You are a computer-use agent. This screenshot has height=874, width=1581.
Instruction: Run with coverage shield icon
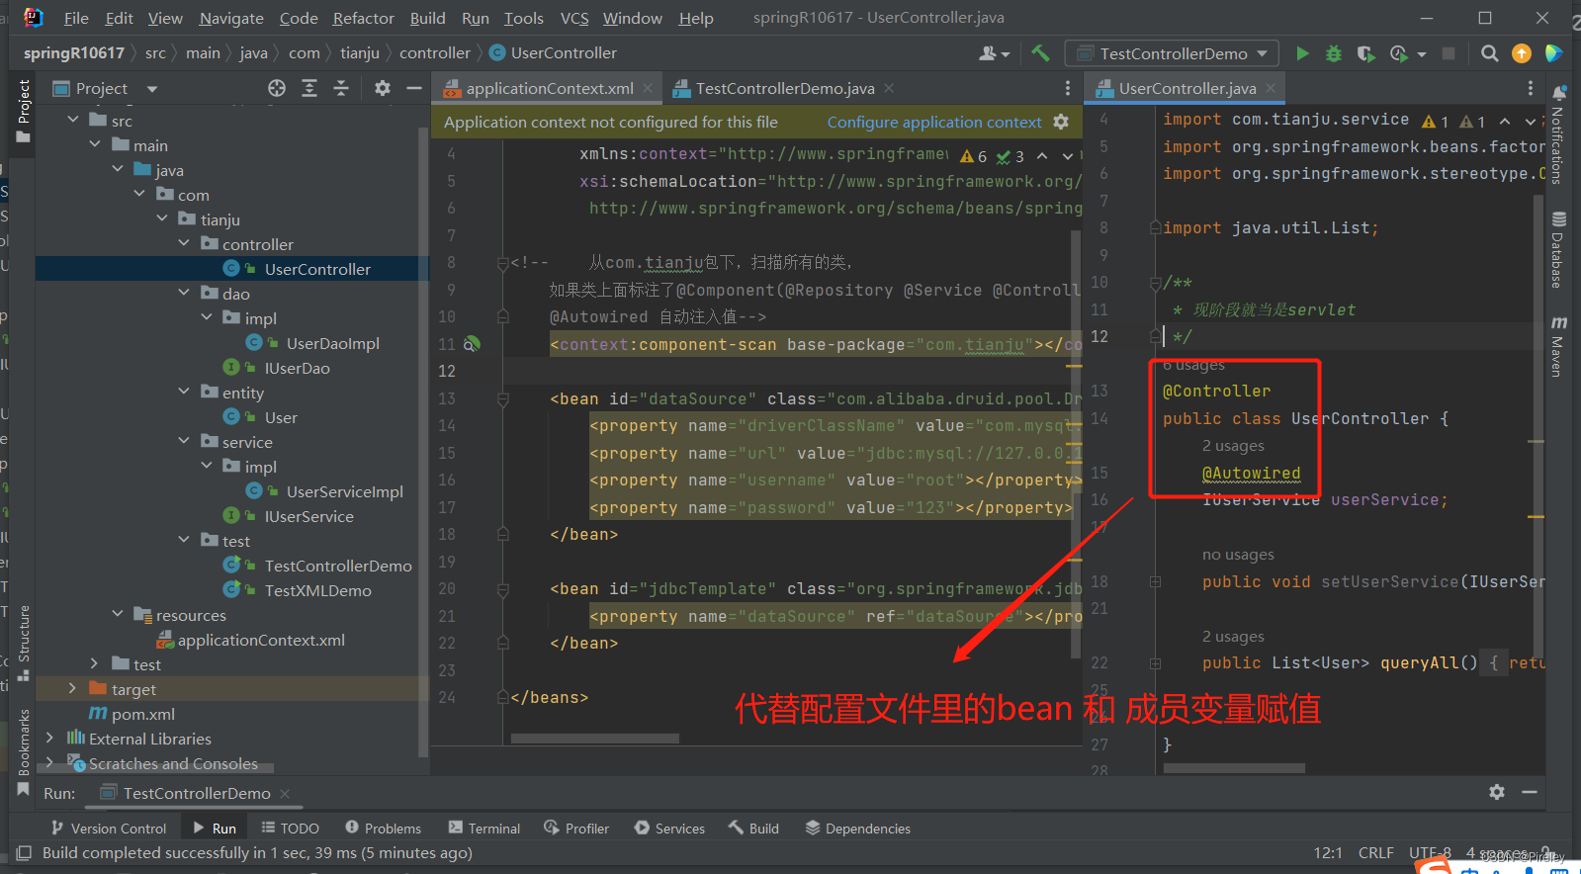point(1365,53)
